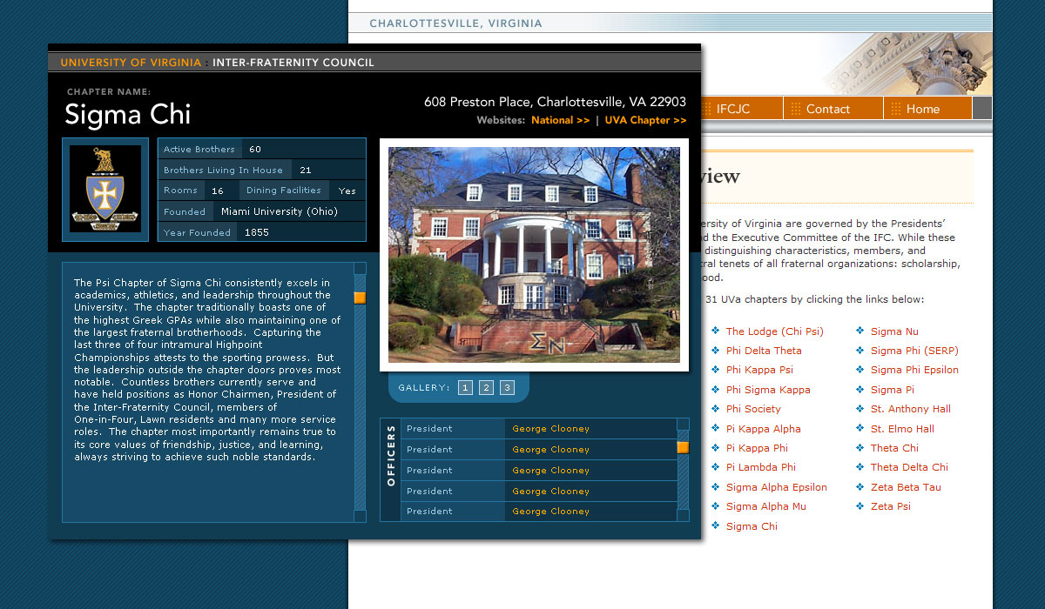The width and height of the screenshot is (1045, 609).
Task: Open the Pi Lambda Phi chapter link
Action: (x=760, y=467)
